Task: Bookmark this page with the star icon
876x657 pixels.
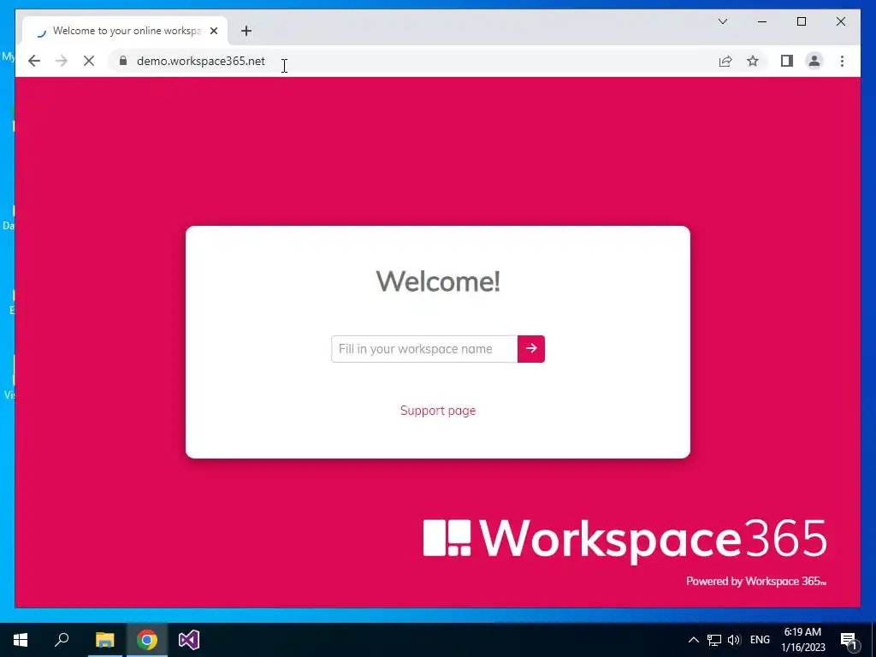Action: coord(753,61)
